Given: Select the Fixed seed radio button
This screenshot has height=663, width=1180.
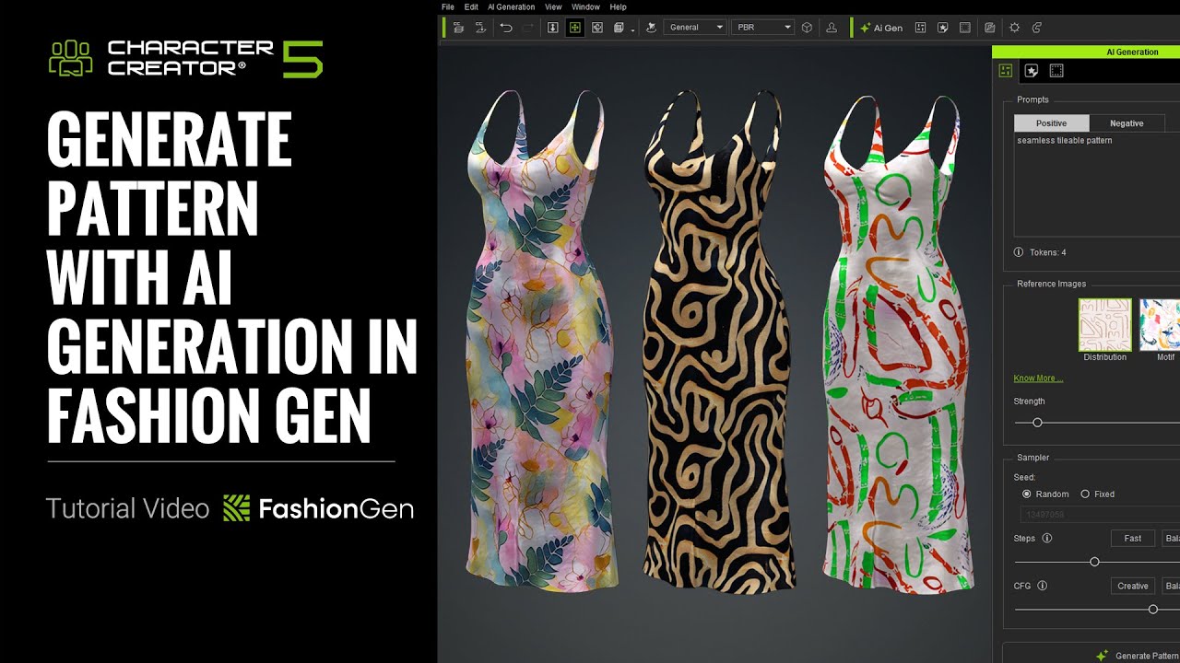Looking at the screenshot, I should point(1085,494).
